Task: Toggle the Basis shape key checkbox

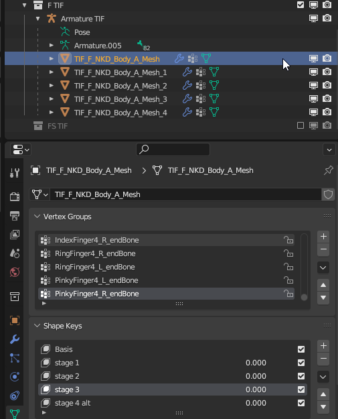Action: pyautogui.click(x=301, y=349)
